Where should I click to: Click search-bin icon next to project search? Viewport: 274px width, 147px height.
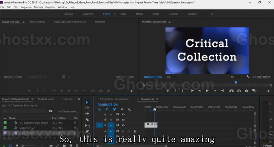tap(51, 111)
